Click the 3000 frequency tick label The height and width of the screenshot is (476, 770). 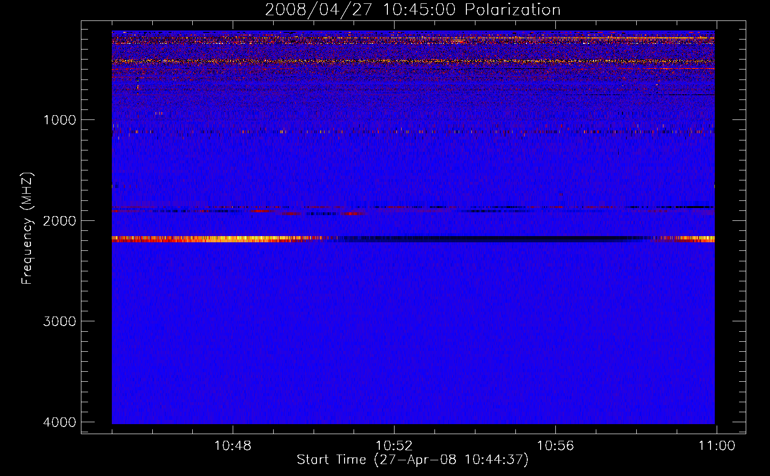point(59,321)
